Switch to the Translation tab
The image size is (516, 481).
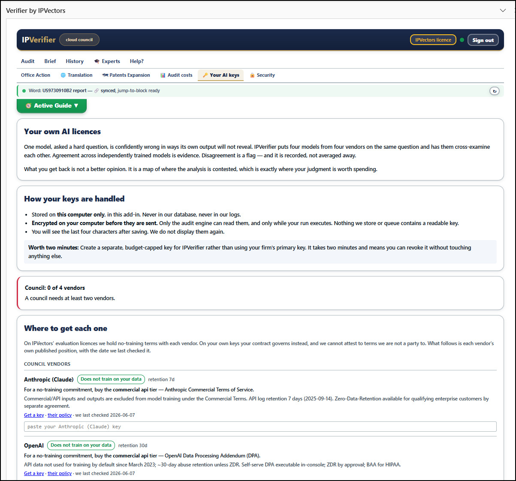click(76, 75)
